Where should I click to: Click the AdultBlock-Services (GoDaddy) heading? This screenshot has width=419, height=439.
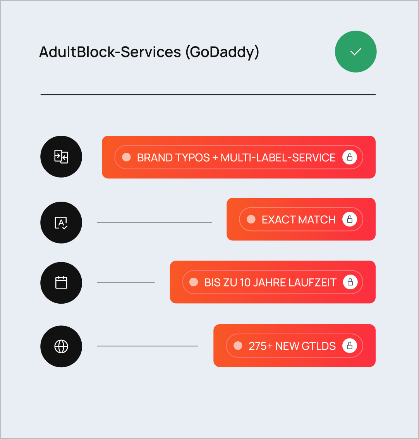pos(149,52)
